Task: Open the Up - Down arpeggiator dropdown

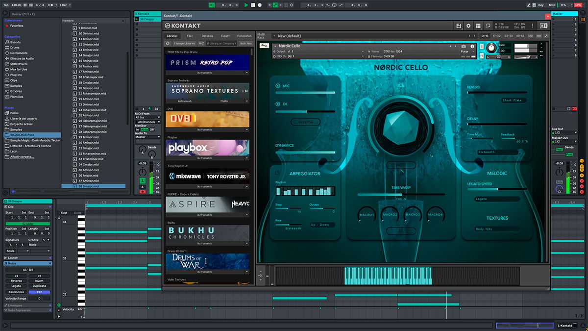Action: click(323, 225)
